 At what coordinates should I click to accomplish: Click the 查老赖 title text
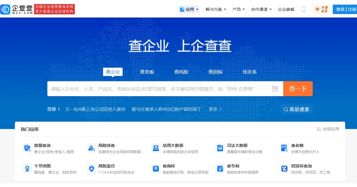tap(297, 146)
